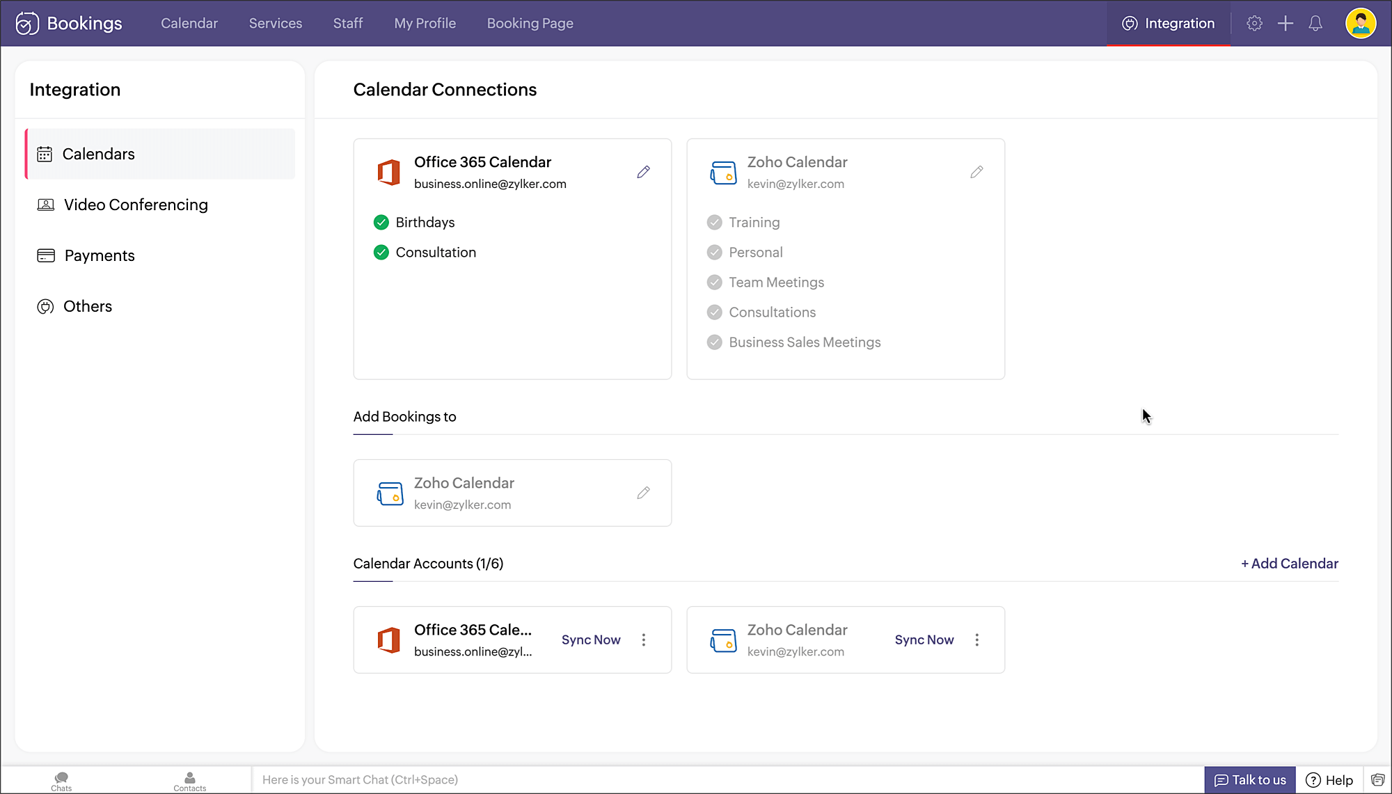1392x794 pixels.
Task: Click the Add Bookings to heading
Action: point(404,417)
